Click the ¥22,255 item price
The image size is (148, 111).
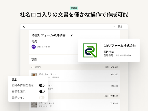[x=114, y=74]
